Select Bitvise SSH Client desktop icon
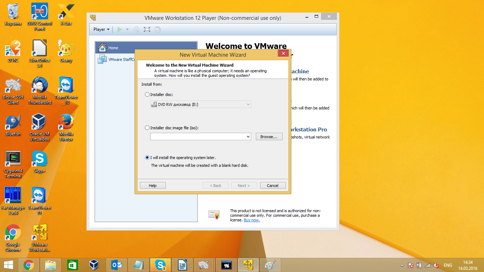 point(13,90)
